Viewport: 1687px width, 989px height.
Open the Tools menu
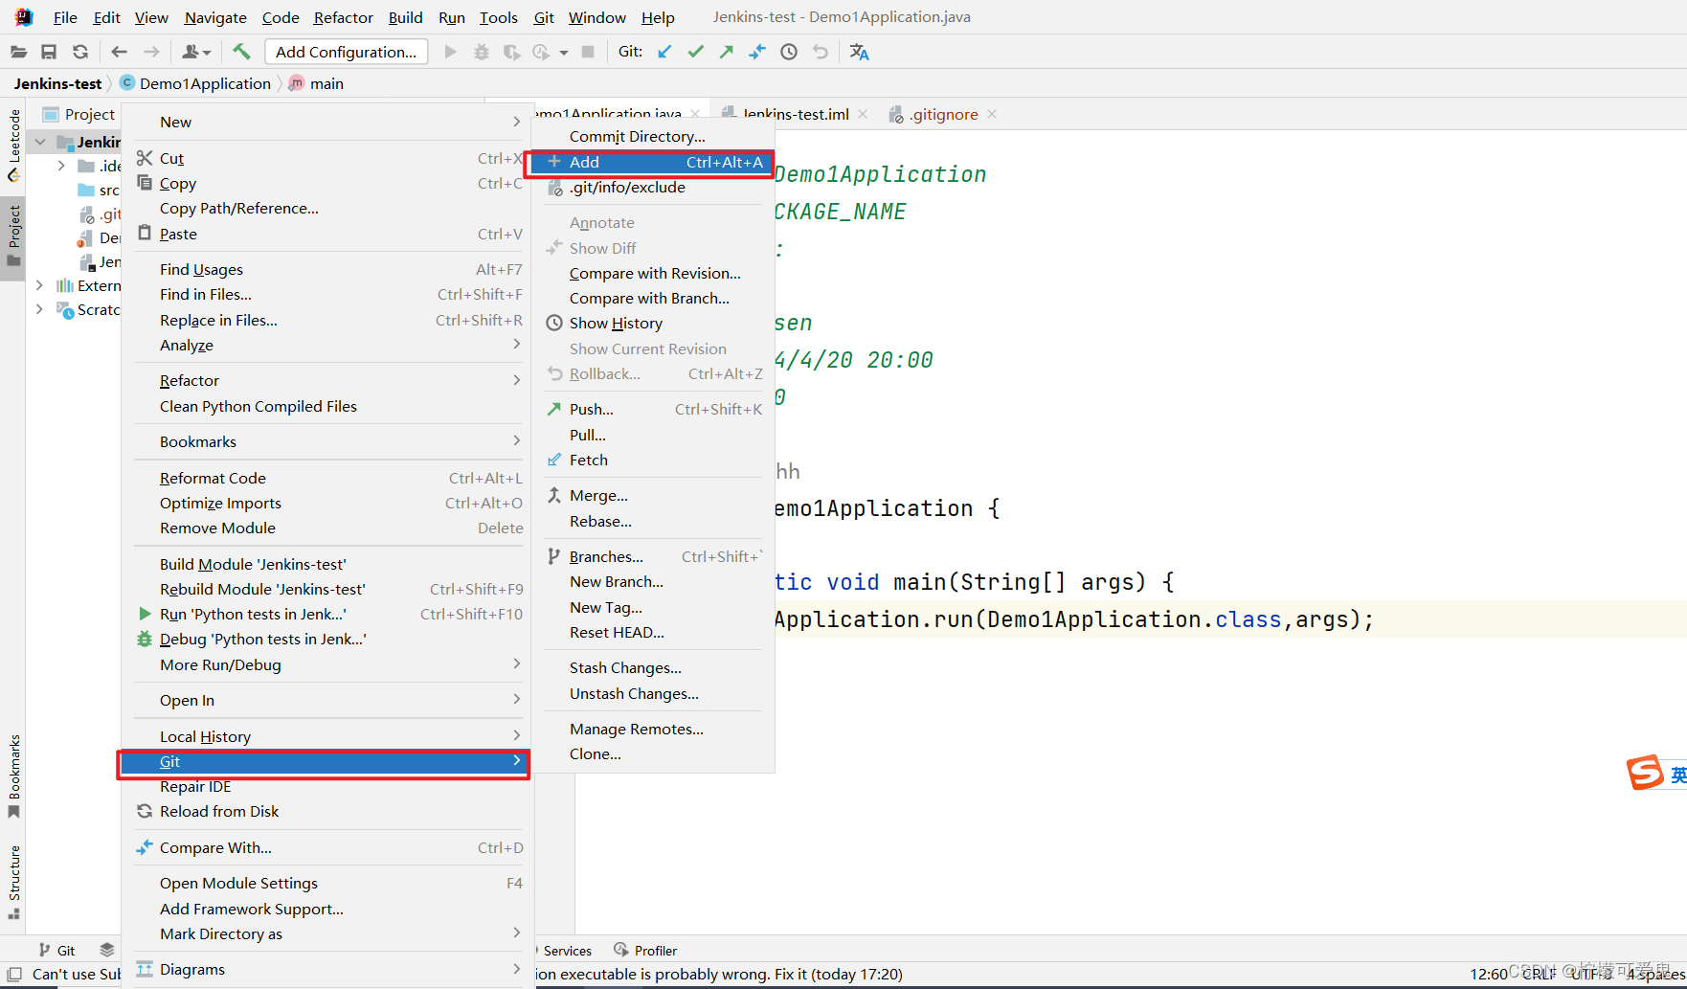(498, 17)
